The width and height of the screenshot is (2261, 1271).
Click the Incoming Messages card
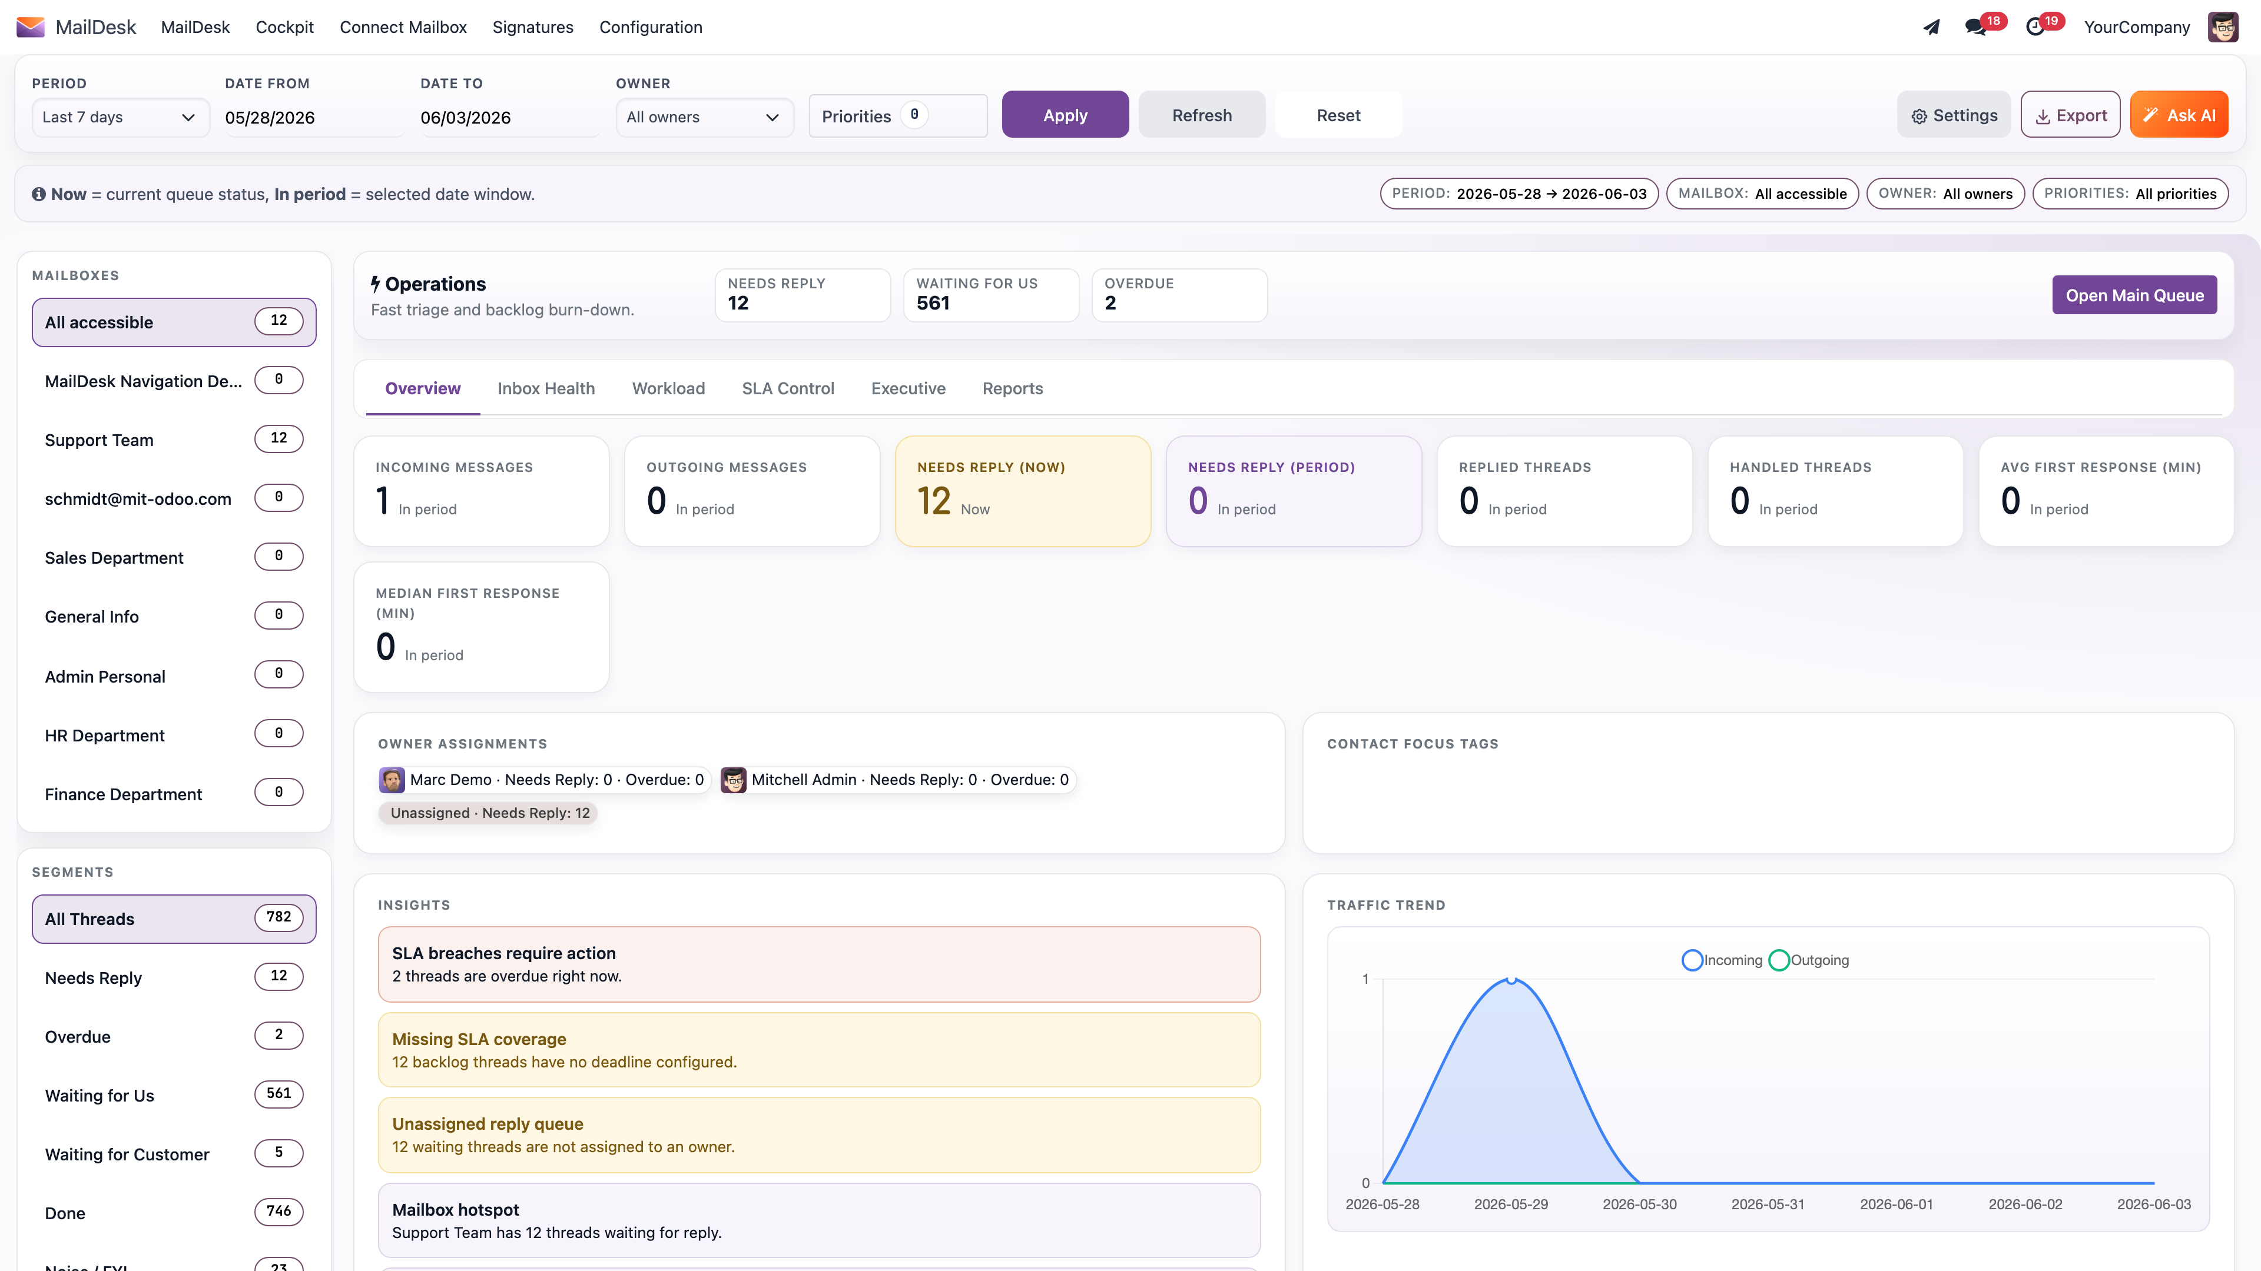[x=481, y=491]
